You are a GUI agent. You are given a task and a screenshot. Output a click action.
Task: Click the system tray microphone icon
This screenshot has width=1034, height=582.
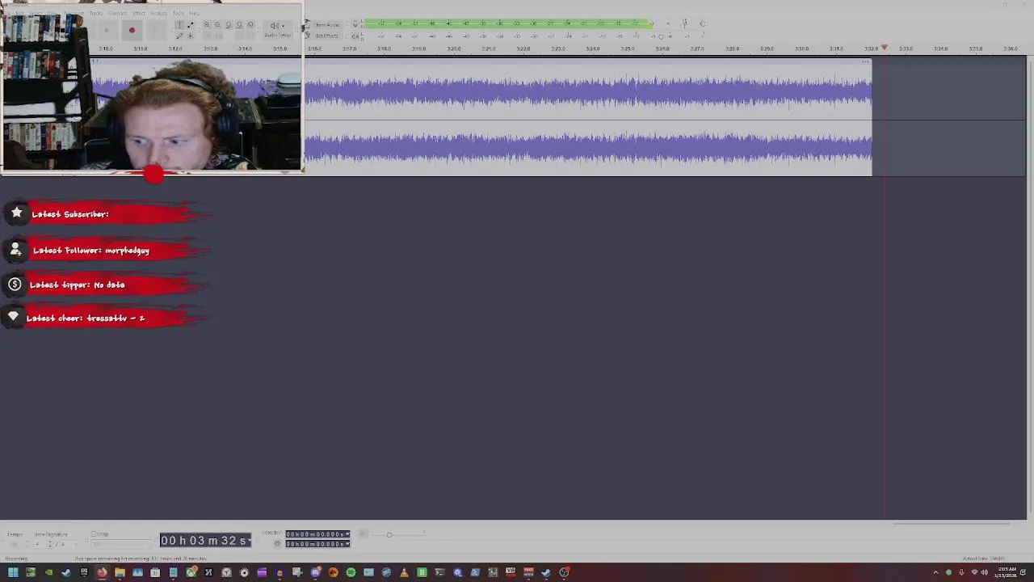961,572
